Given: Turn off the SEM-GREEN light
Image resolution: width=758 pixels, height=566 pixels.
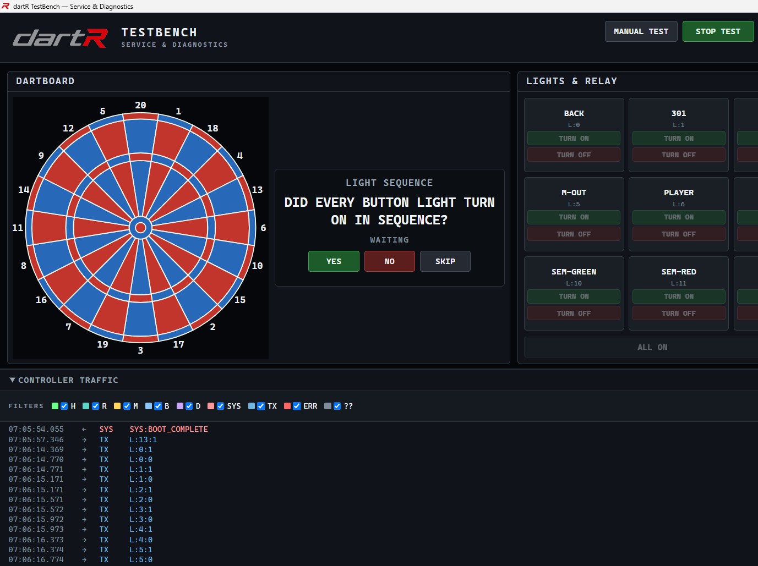Looking at the screenshot, I should click(x=574, y=314).
